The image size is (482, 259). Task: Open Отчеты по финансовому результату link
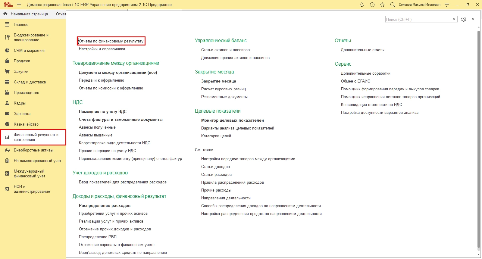pos(111,41)
